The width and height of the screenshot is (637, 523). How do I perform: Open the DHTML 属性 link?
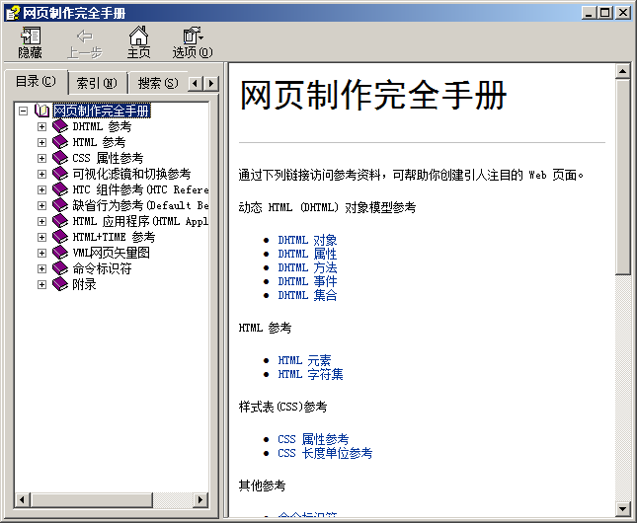[x=307, y=254]
